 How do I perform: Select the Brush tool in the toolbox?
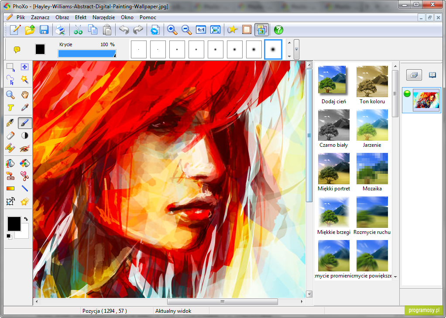25,123
